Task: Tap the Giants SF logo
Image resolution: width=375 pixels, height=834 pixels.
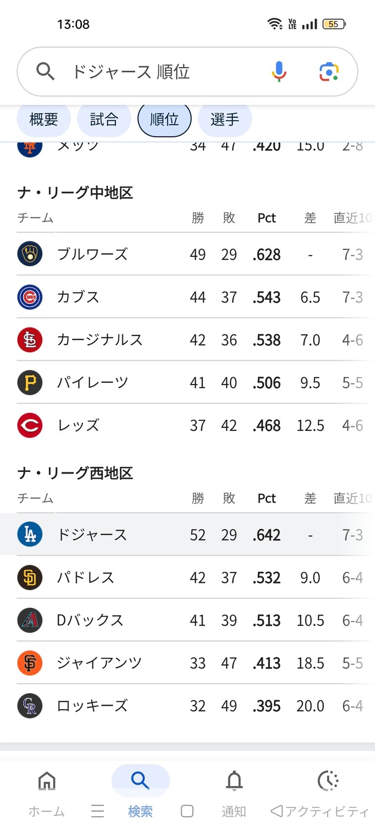Action: pos(30,663)
